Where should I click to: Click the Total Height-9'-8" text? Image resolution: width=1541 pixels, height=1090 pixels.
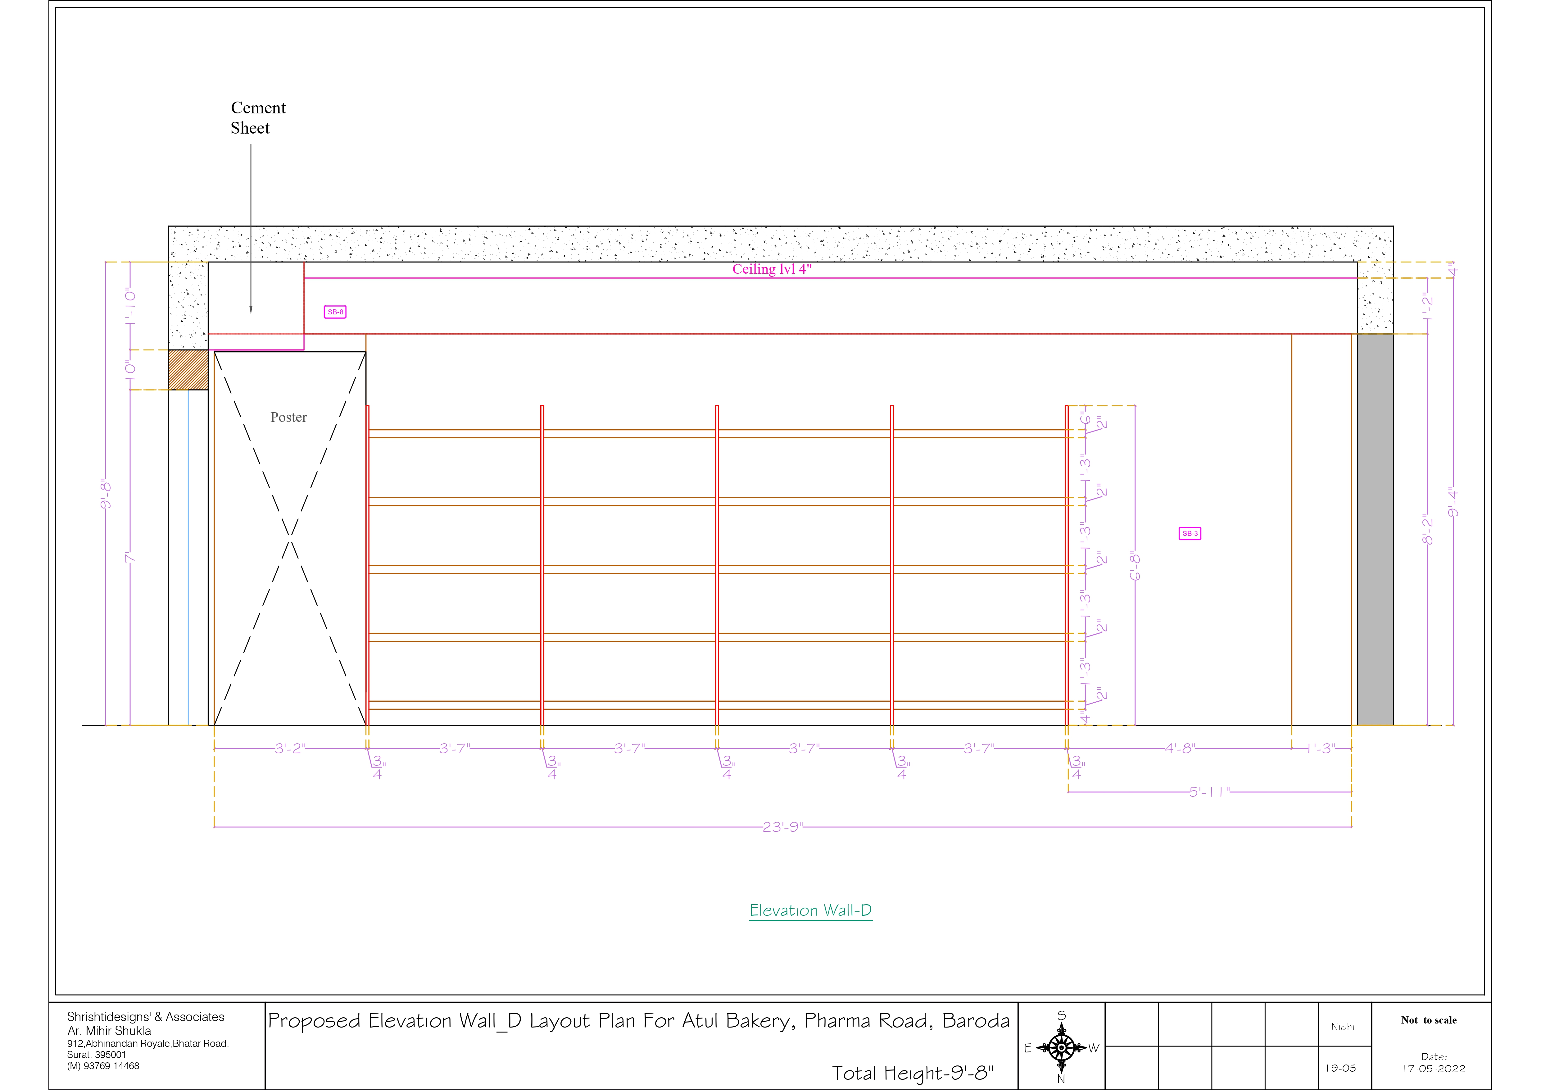(x=912, y=1073)
